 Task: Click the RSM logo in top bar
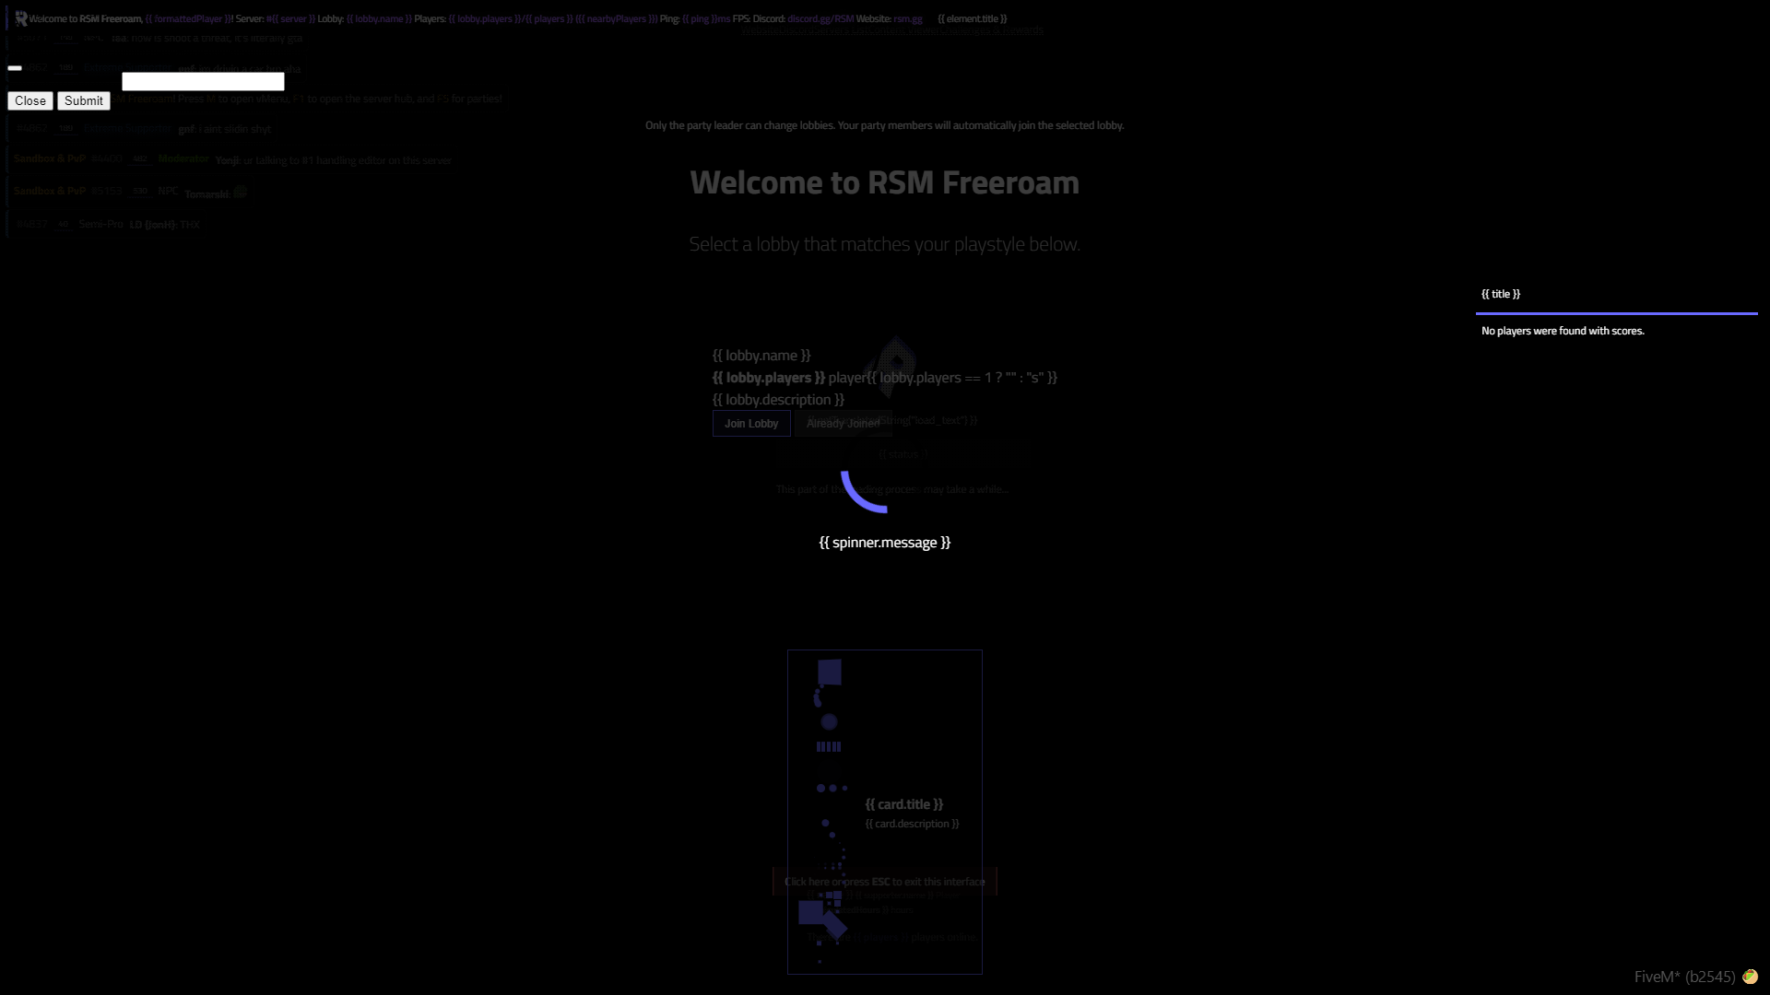pyautogui.click(x=20, y=18)
